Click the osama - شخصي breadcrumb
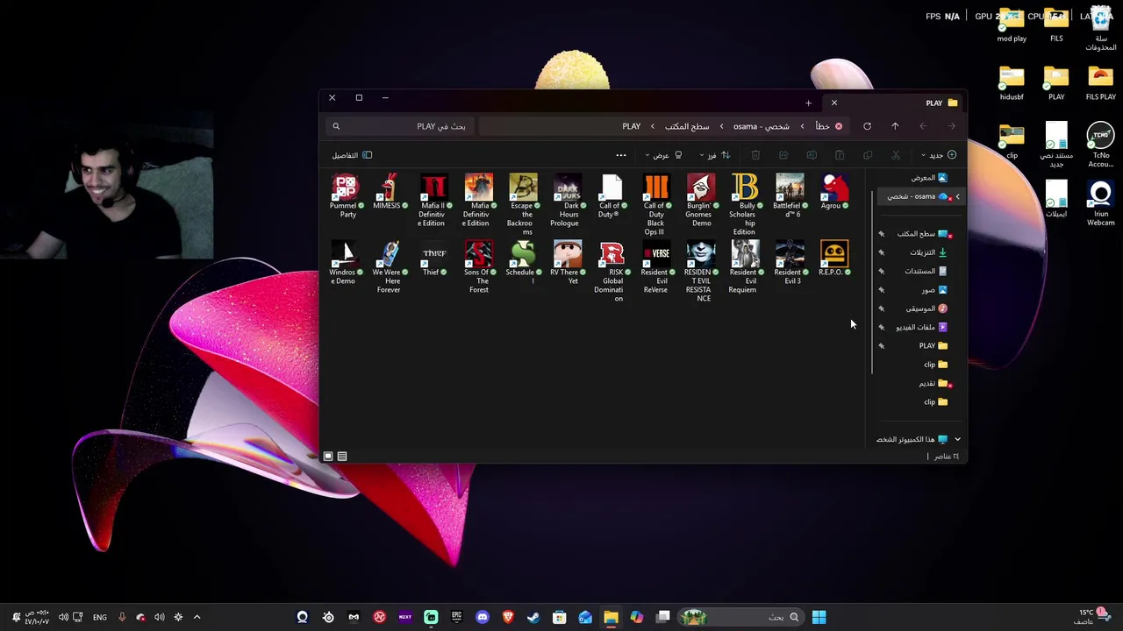1123x631 pixels. click(x=762, y=126)
